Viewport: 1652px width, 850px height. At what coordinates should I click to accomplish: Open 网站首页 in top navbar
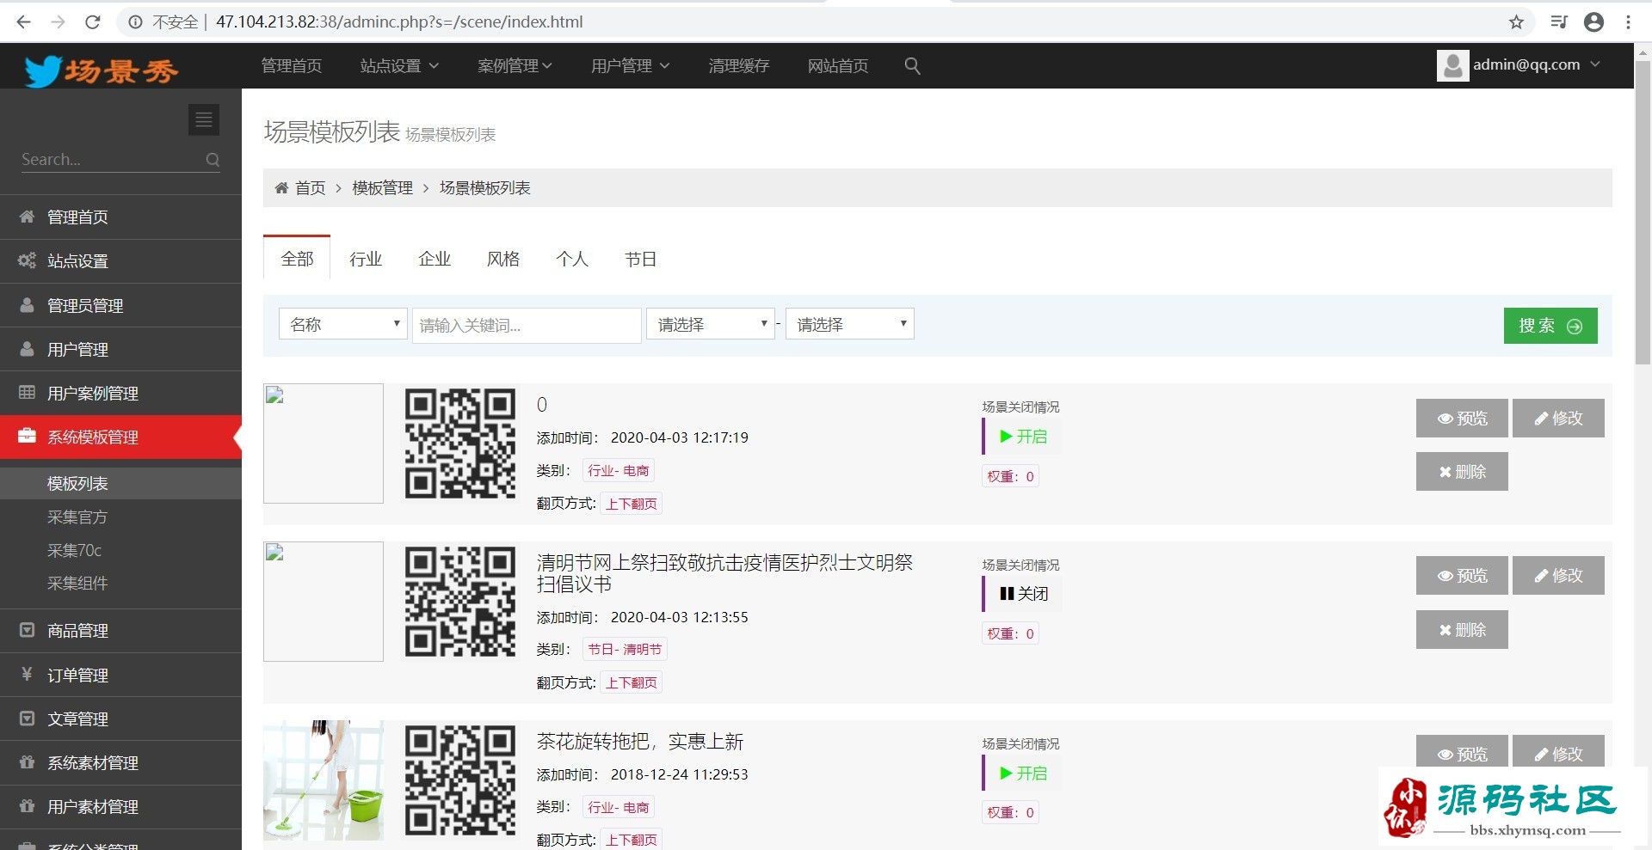click(x=837, y=65)
